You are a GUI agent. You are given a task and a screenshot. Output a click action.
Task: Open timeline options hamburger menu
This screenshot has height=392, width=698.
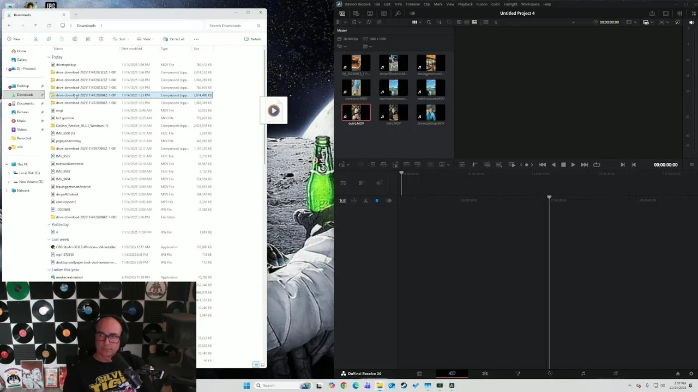pos(691,164)
